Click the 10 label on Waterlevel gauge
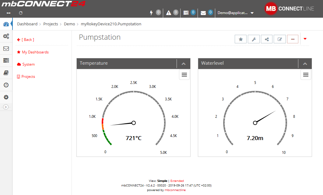This screenshot has height=195, width=323. click(284, 153)
